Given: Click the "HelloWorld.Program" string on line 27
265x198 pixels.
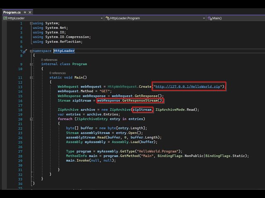Looking at the screenshot, I should [158, 151].
